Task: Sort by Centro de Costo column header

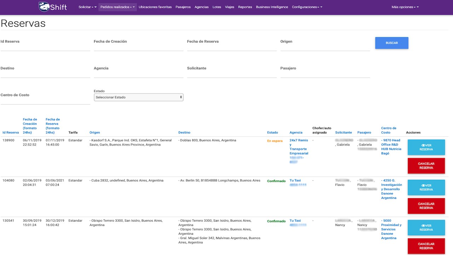Action: [x=389, y=130]
